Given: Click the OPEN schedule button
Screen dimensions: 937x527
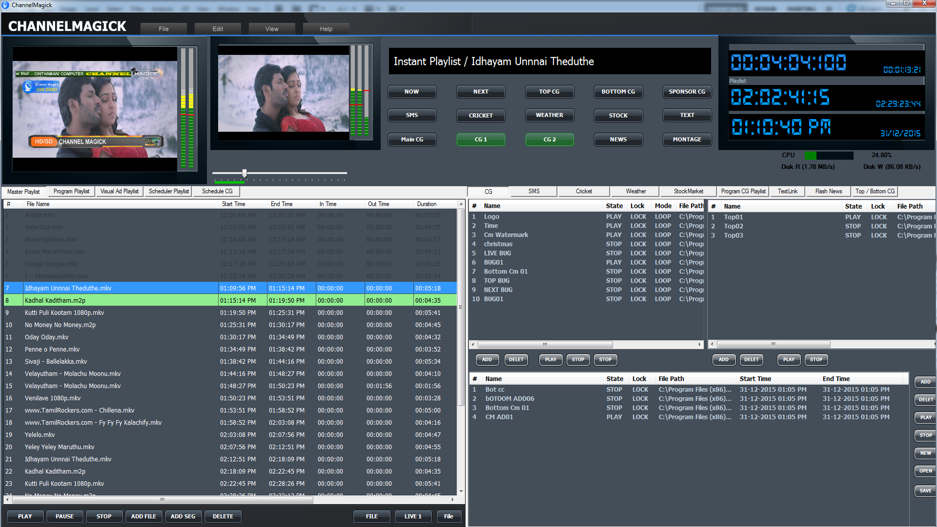Looking at the screenshot, I should click(x=925, y=471).
